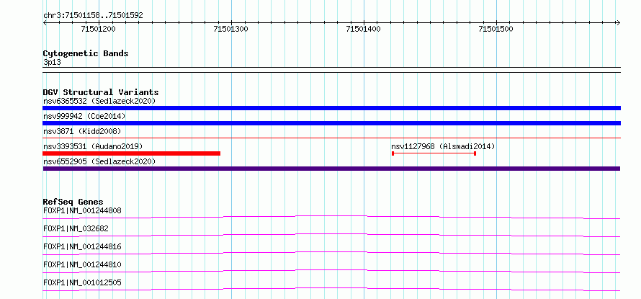
Task: Click the DGV Structural Variants track heading
Action: pyautogui.click(x=101, y=92)
